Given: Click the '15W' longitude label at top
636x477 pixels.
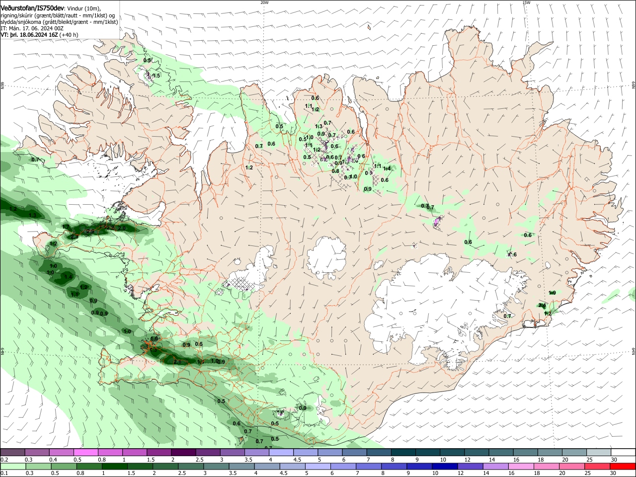Looking at the screenshot, I should (x=526, y=2).
